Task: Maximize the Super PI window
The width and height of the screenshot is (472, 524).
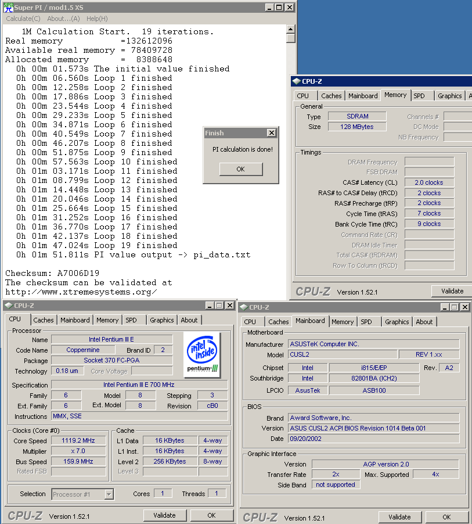Action: [279, 8]
